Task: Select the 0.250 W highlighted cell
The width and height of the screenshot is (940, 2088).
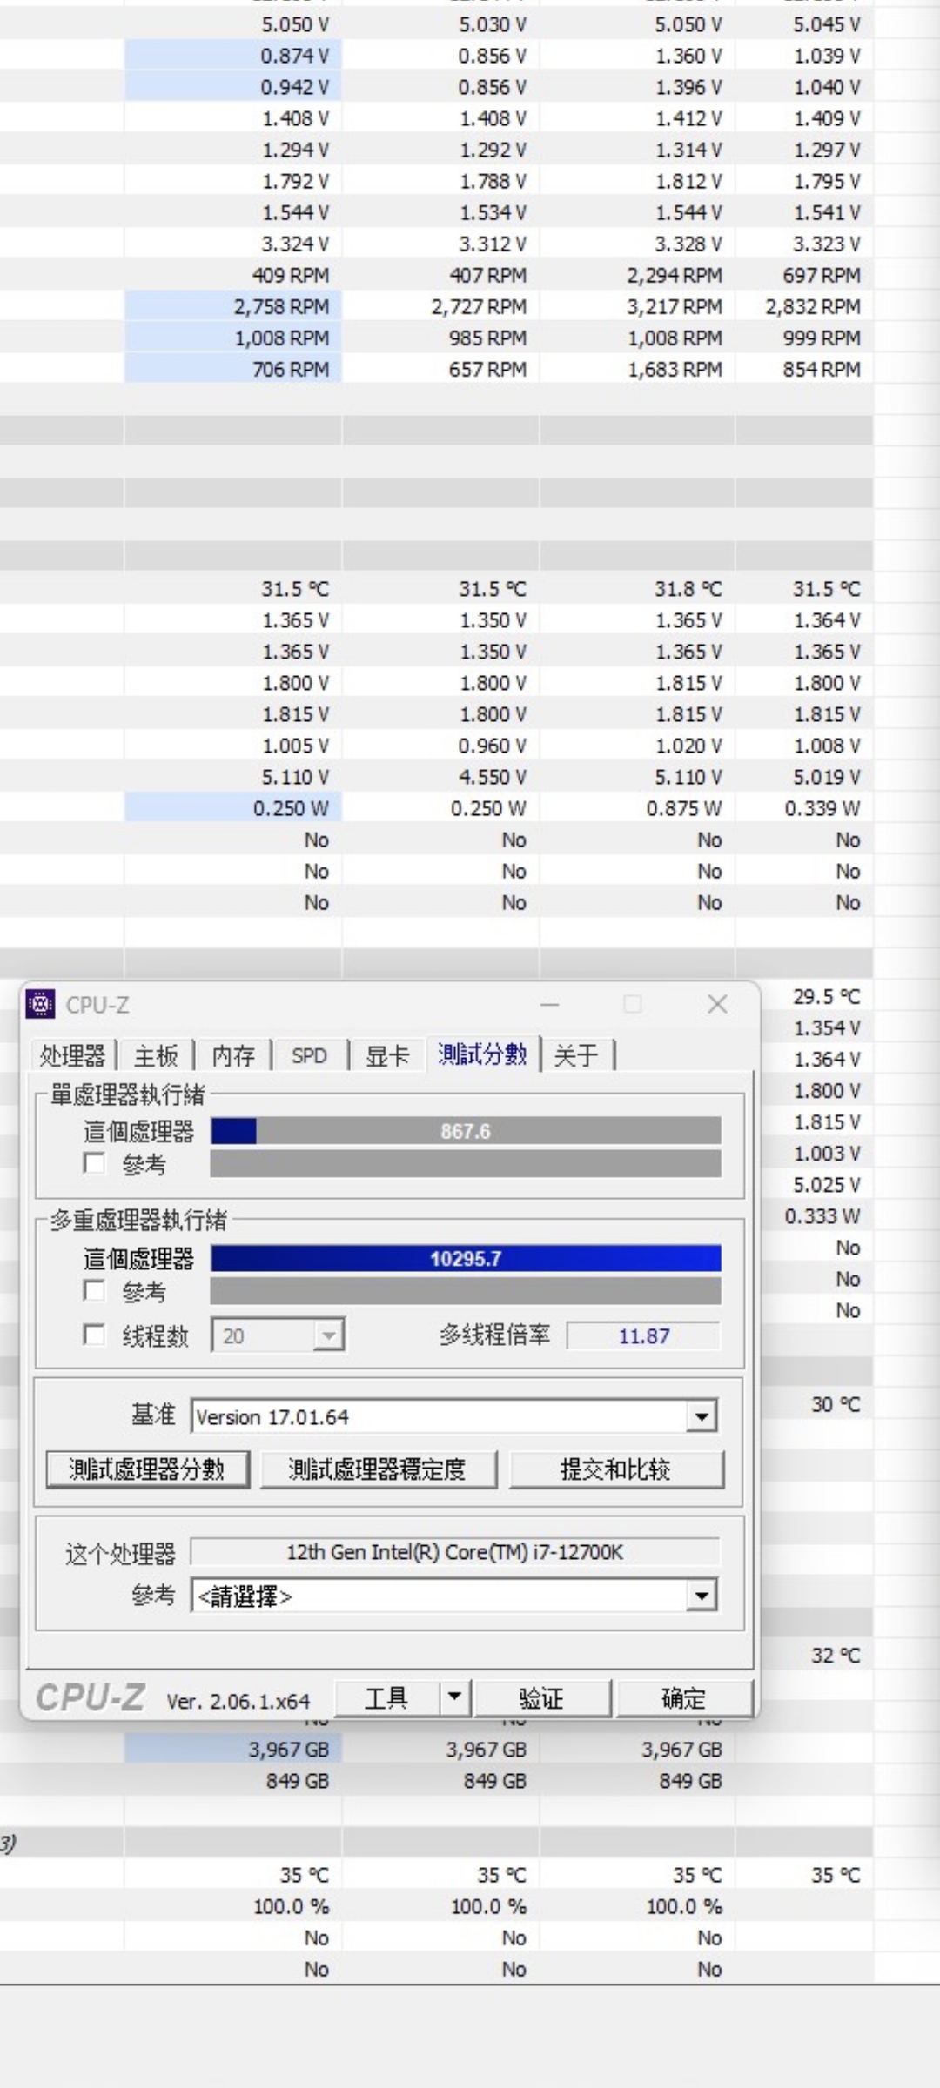Action: pyautogui.click(x=233, y=808)
